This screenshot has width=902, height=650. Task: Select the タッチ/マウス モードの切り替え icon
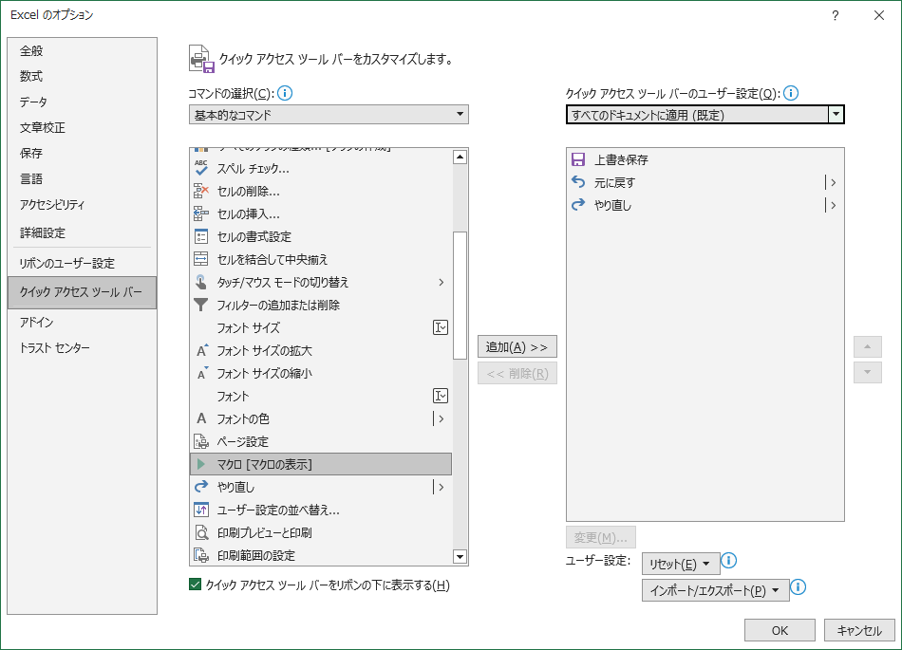tap(200, 282)
